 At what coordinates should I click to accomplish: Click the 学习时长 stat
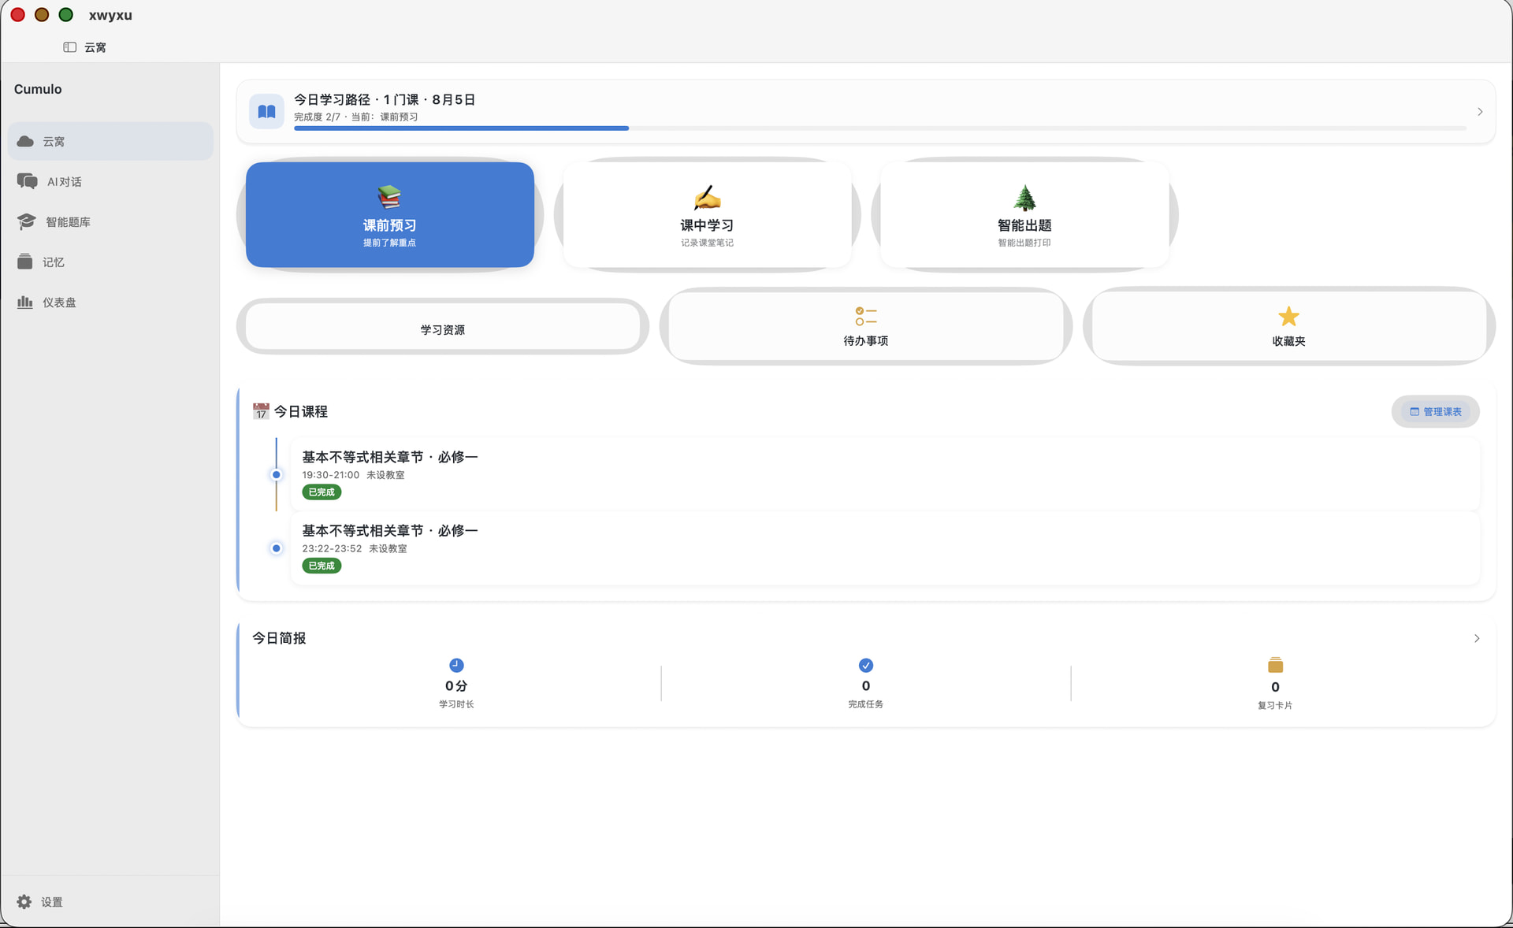pos(456,684)
